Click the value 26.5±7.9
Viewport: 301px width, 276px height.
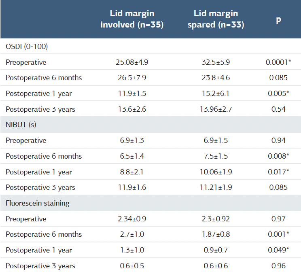point(132,78)
